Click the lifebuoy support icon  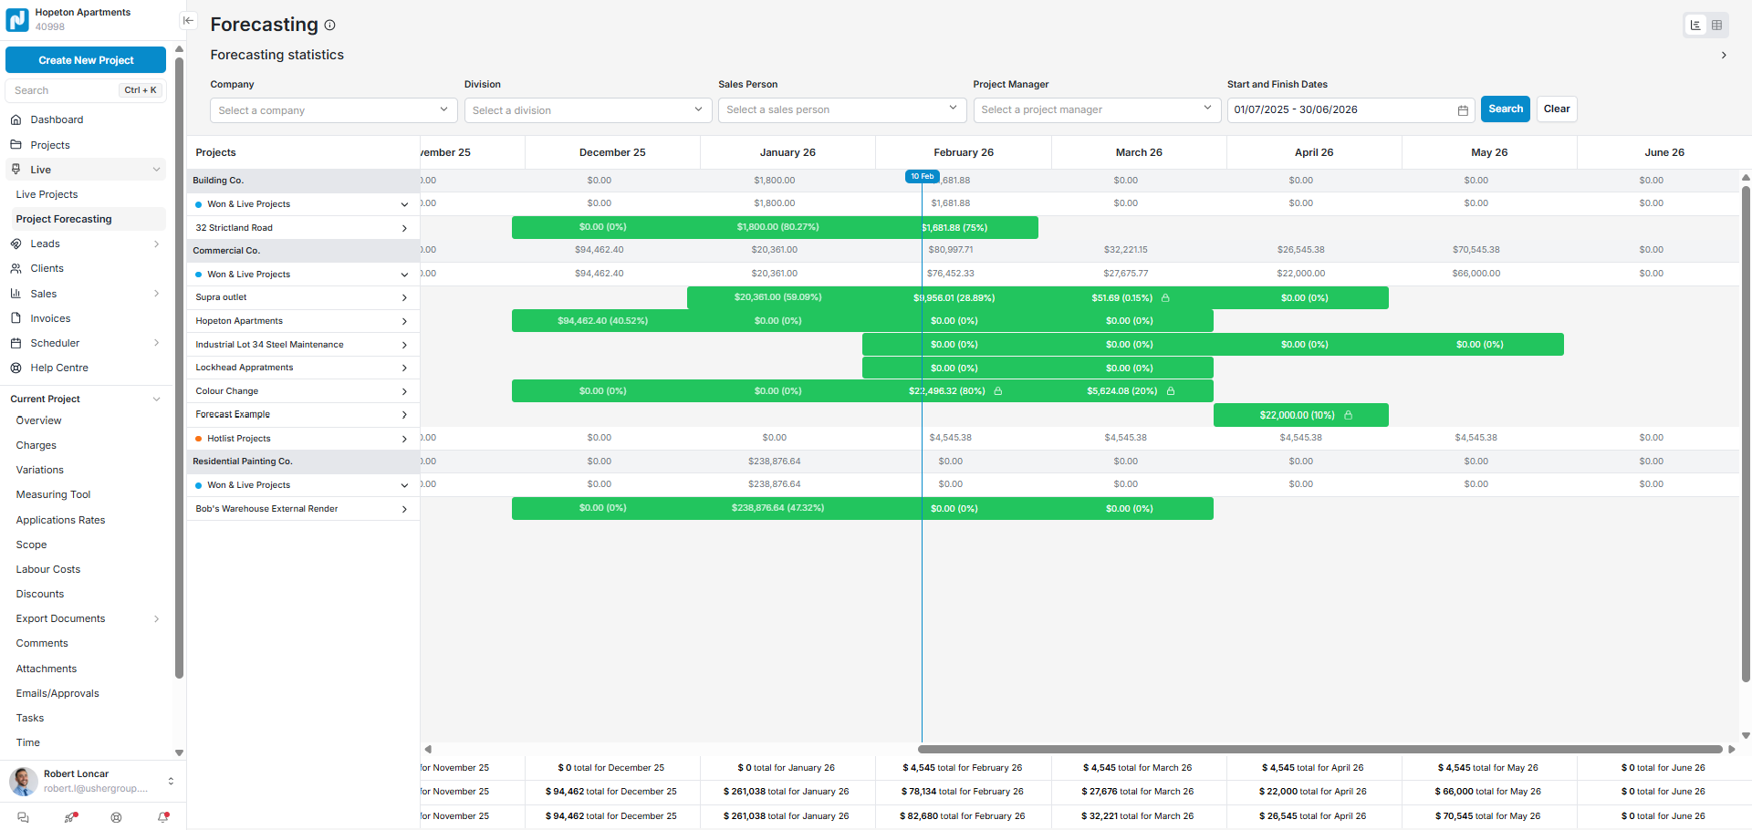tap(116, 817)
